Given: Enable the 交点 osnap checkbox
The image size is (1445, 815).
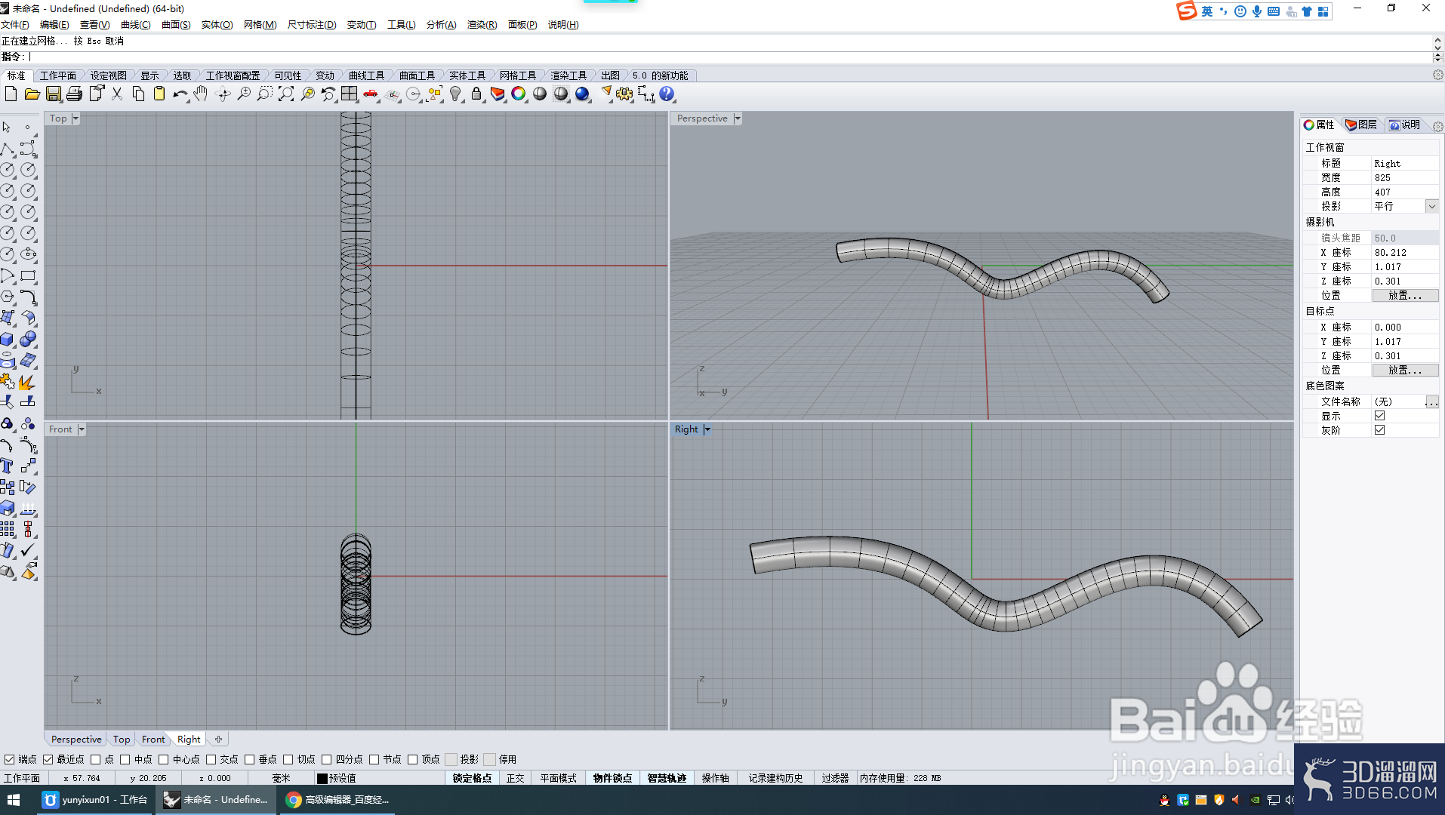Looking at the screenshot, I should pyautogui.click(x=211, y=759).
